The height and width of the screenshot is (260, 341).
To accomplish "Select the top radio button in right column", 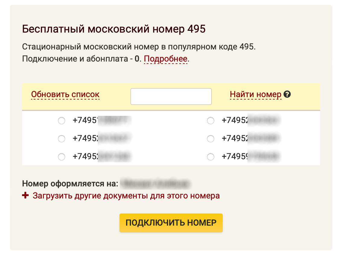I will tap(210, 121).
